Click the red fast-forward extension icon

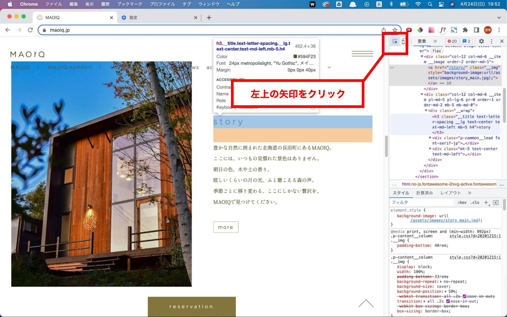coord(409,30)
